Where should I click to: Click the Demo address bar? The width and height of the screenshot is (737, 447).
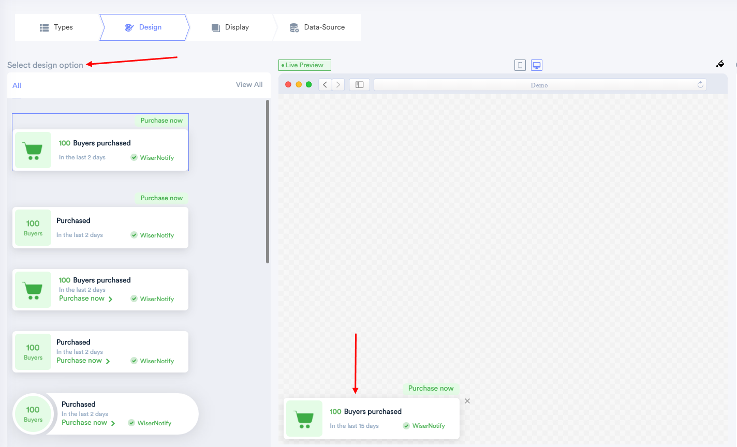[x=540, y=85]
